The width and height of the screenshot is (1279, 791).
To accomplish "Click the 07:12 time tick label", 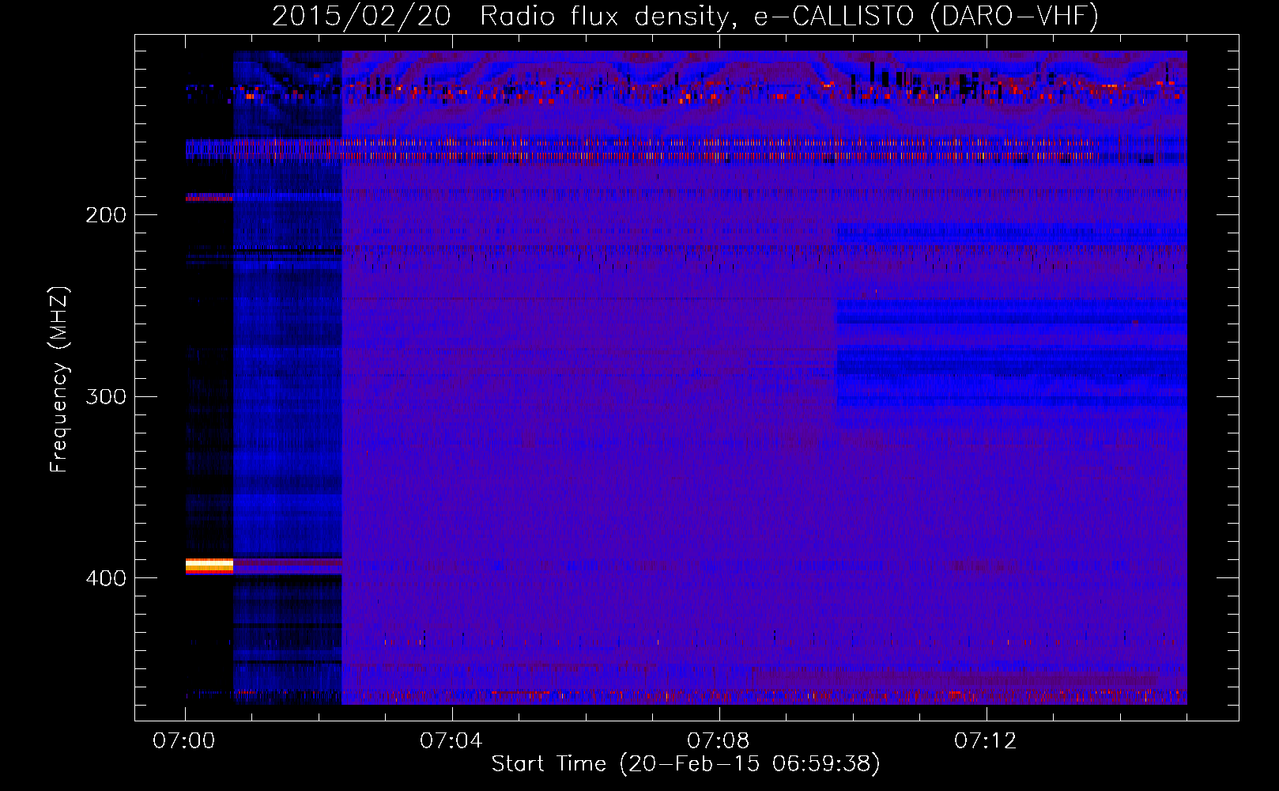I will click(x=986, y=741).
